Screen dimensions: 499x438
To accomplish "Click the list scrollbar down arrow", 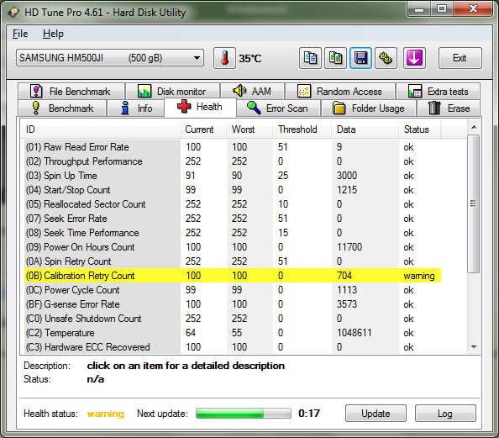I will tap(474, 347).
